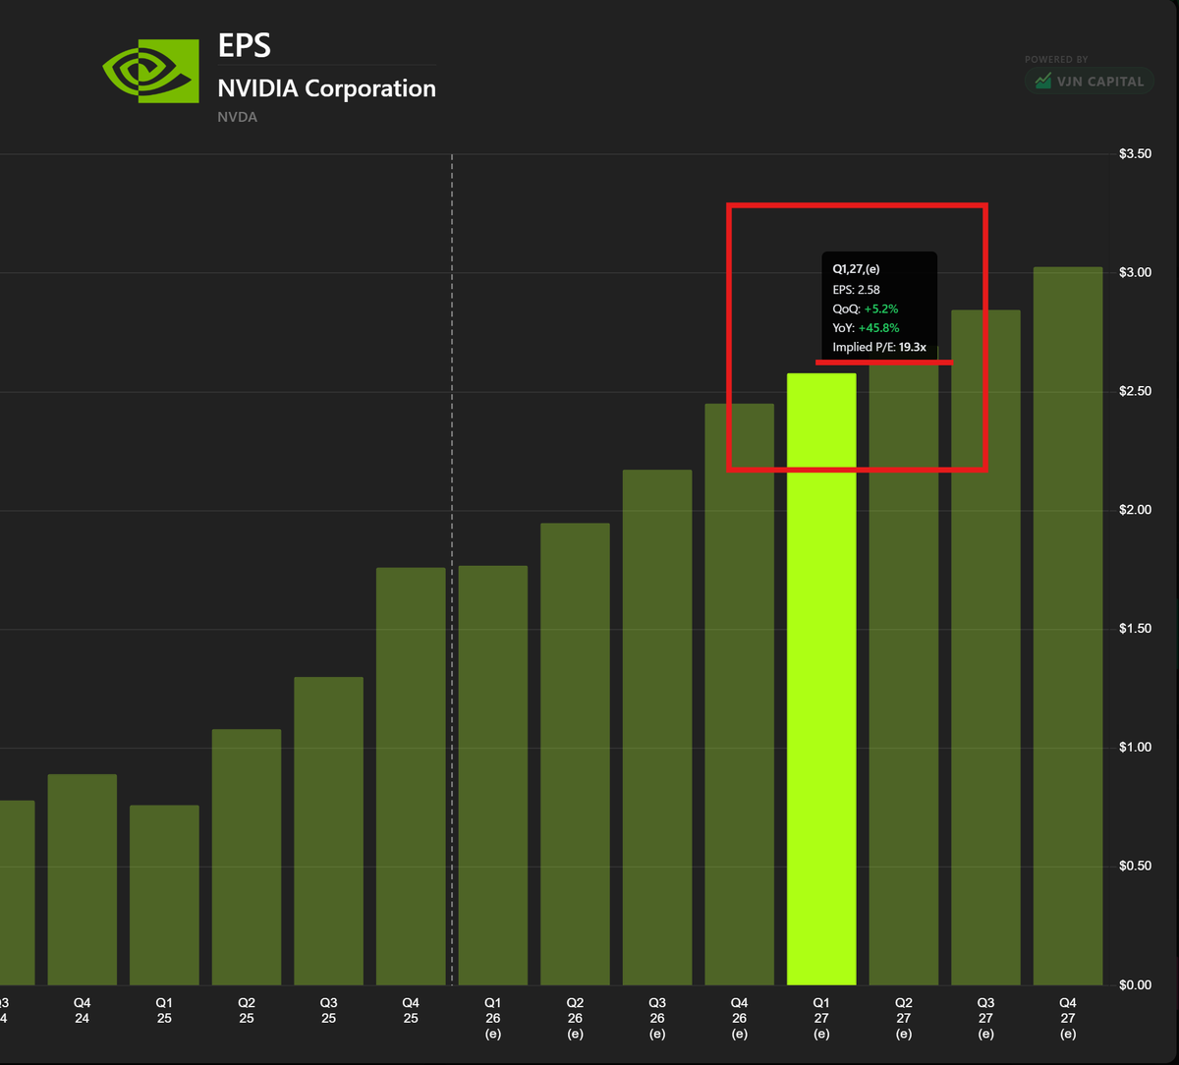
Task: Click the 'Q4 27 (e)' x-axis label
Action: 1068,1019
